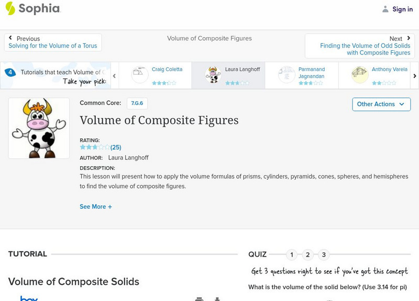
Task: Open the (25) ratings count link
Action: click(x=116, y=147)
